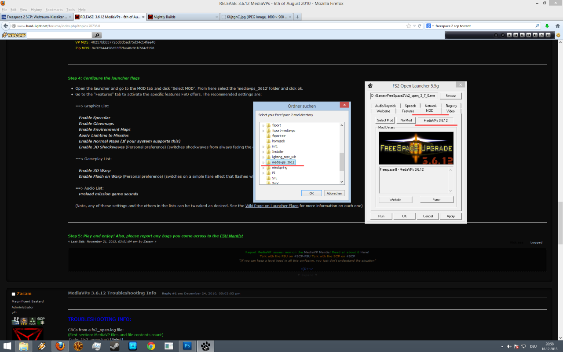Screen dimensions: 563x352
Task: Click the Winamp toolbar search field
Action: [x=59, y=35]
